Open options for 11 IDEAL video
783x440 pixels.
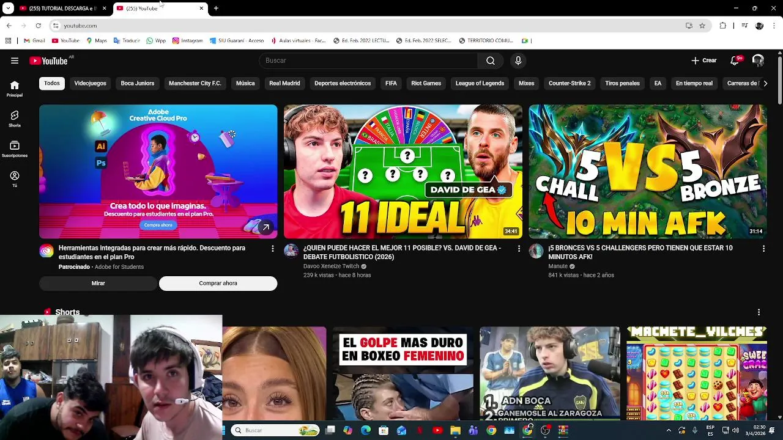519,249
